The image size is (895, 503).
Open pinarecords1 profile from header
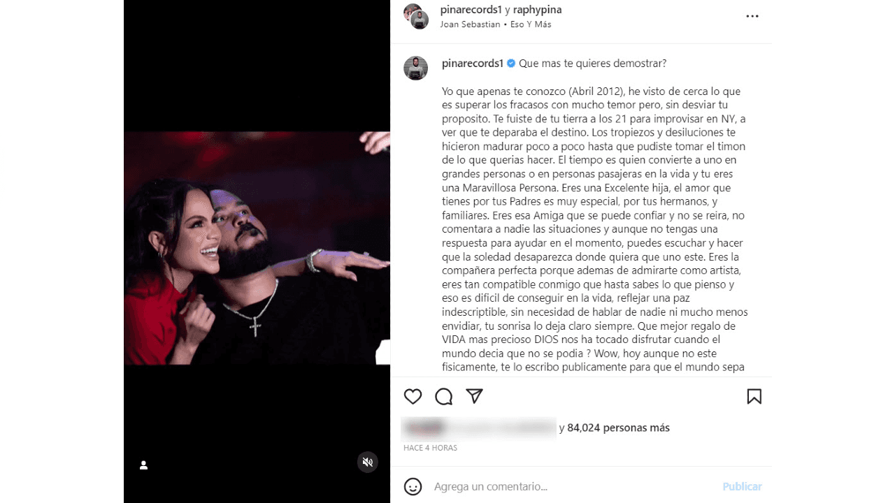tap(471, 10)
